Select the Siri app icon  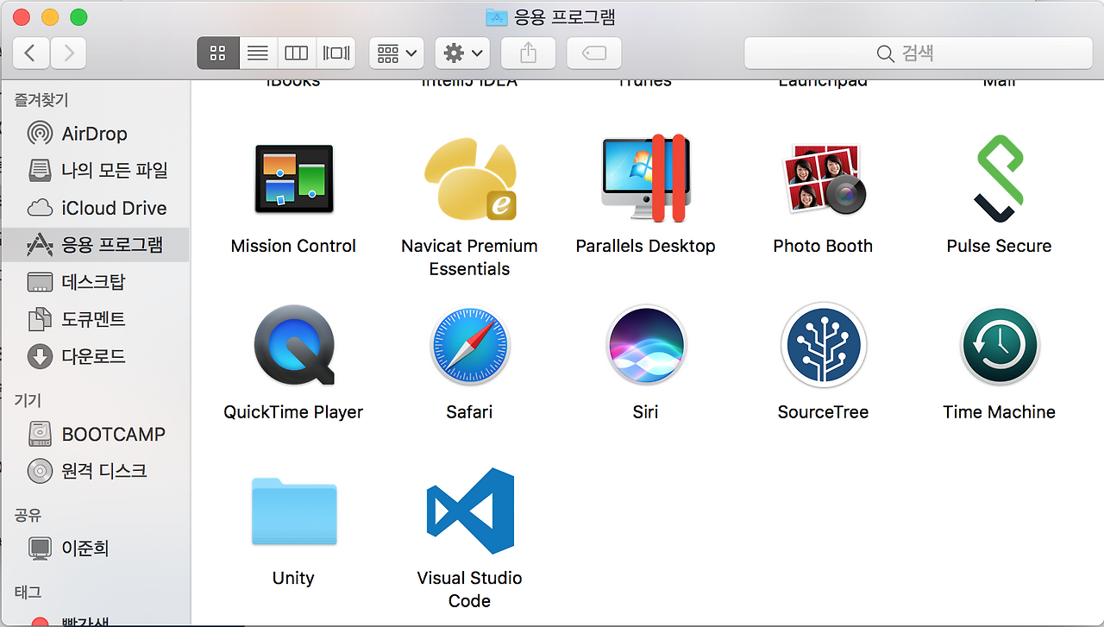click(646, 345)
